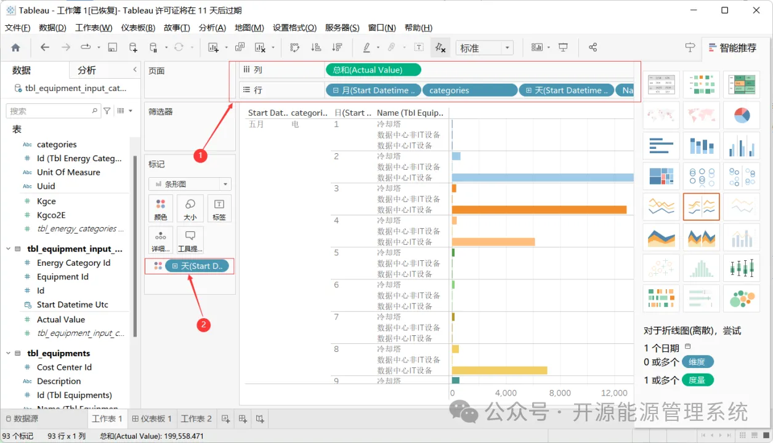Click the save workbook icon
The image size is (773, 443).
point(112,47)
